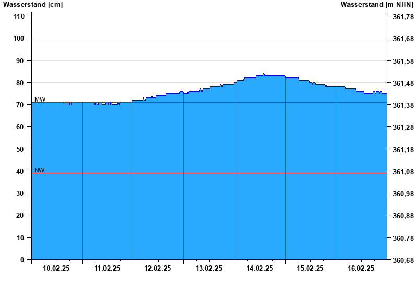Click the 361,78 value on right axis
Viewport: 418px width, 288px height.
[x=403, y=17]
